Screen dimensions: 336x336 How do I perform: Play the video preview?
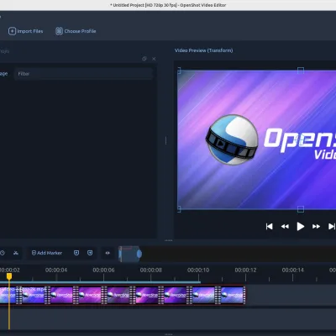click(301, 226)
